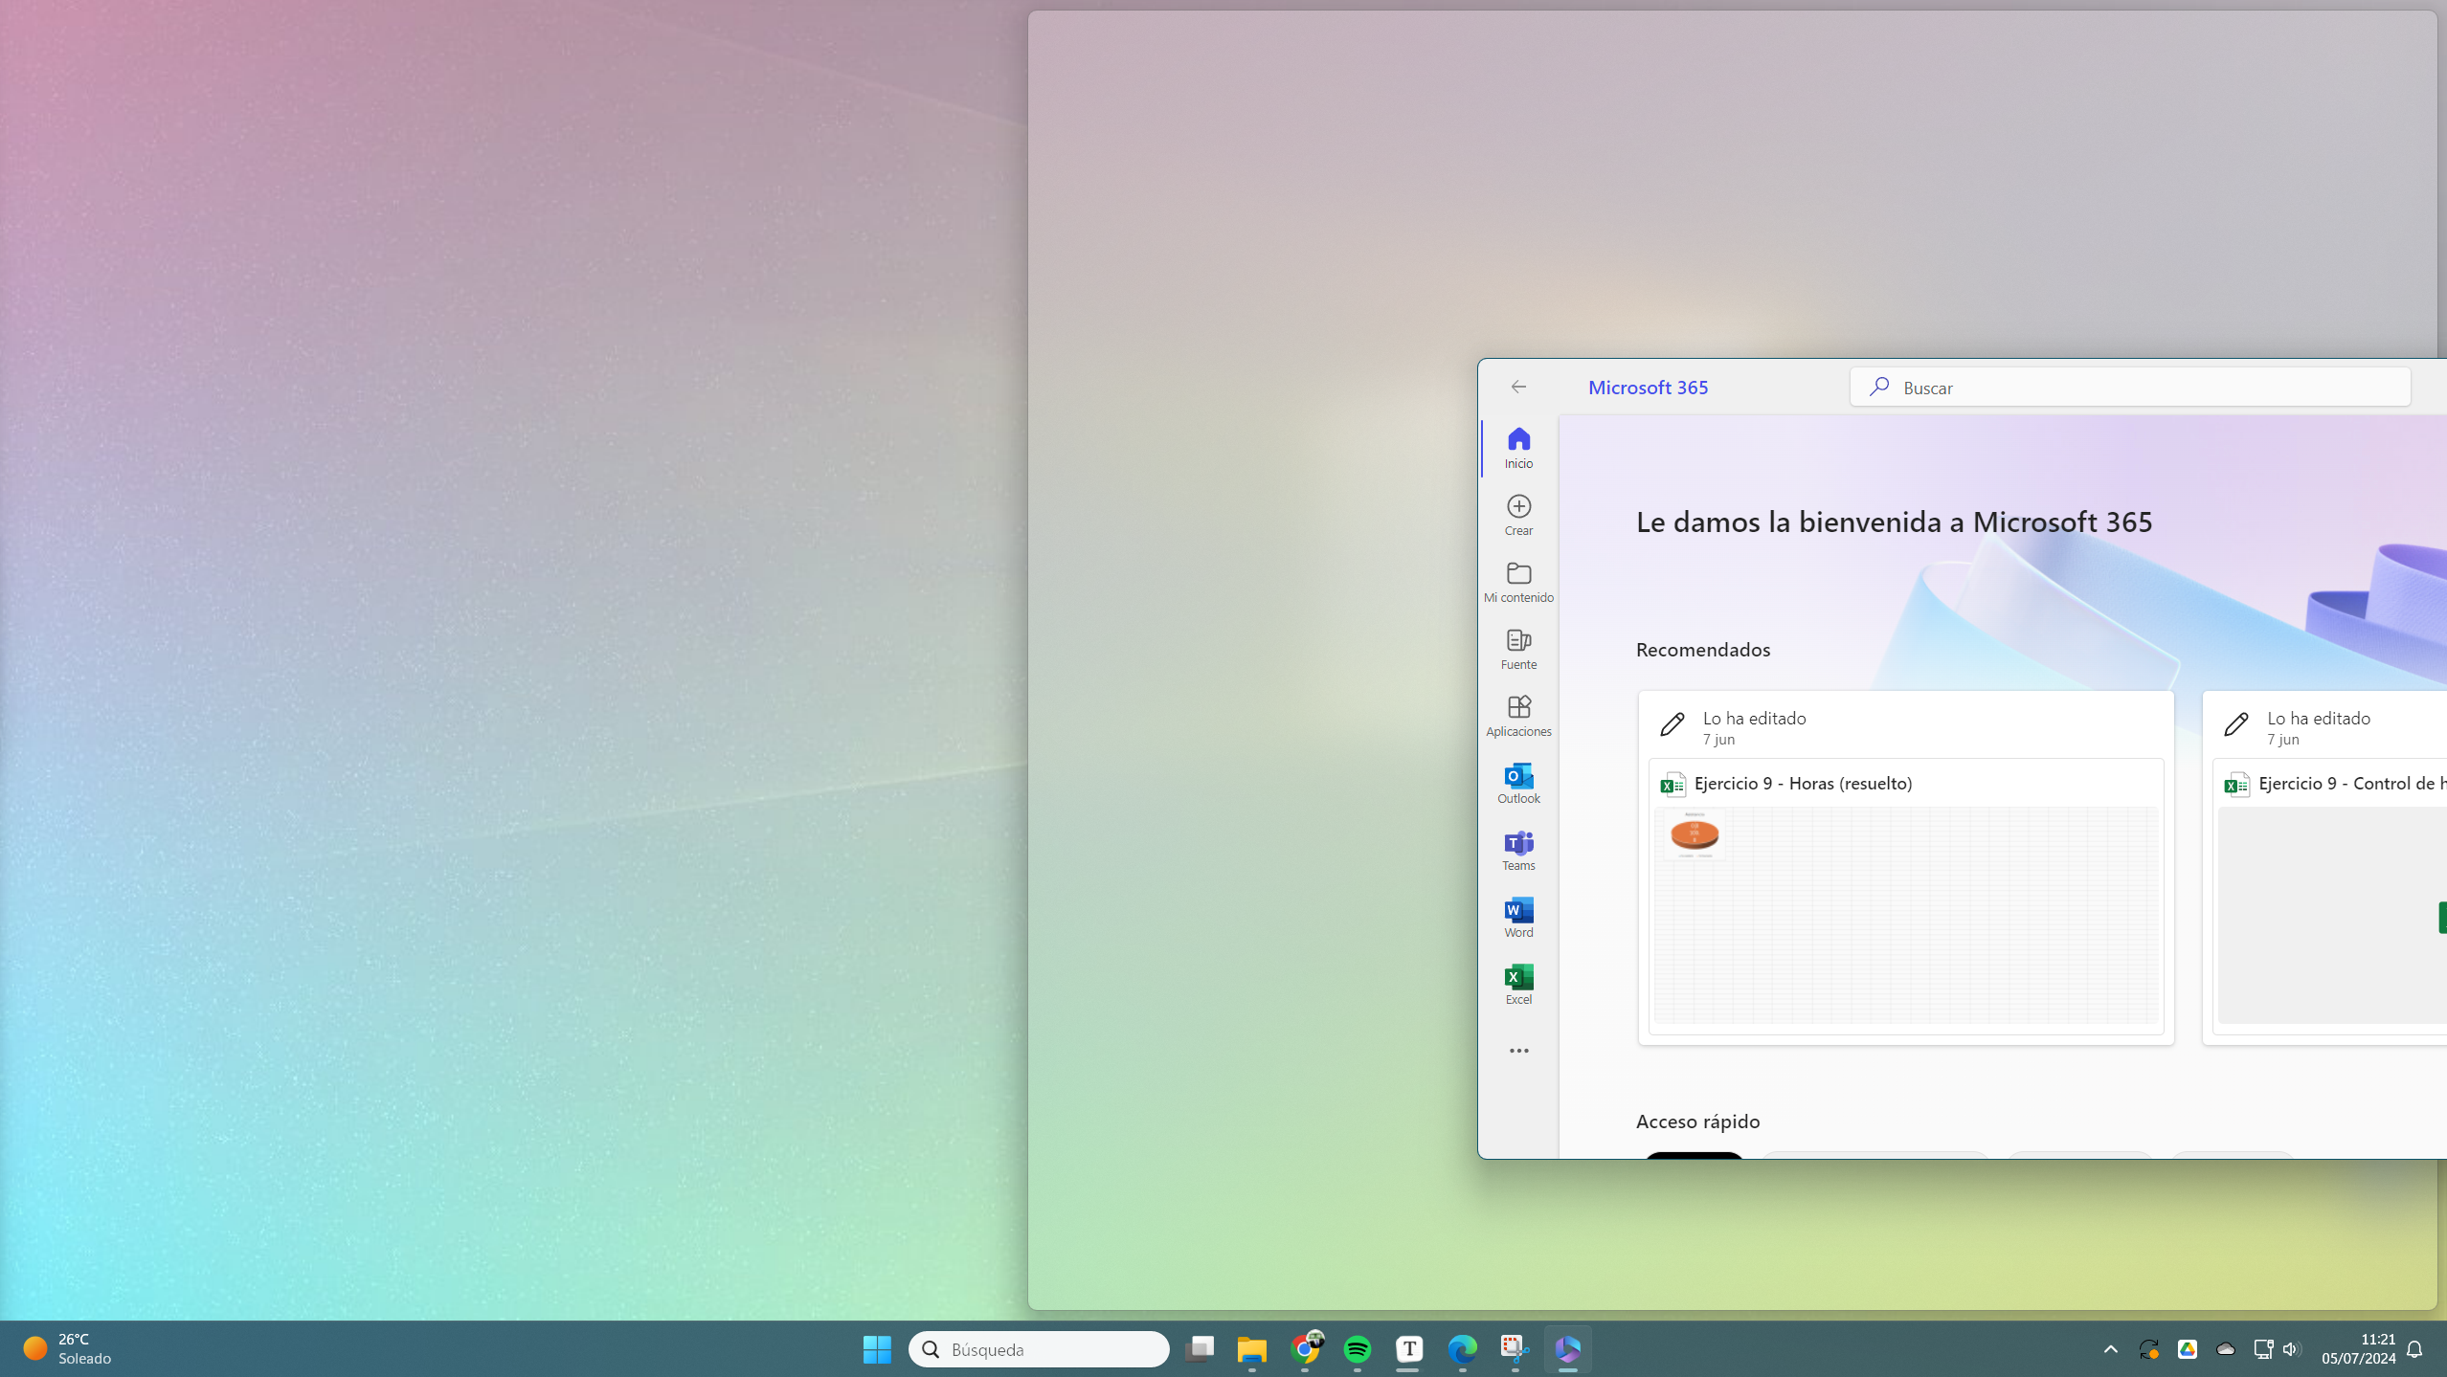2447x1377 pixels.
Task: Open the notifications bell
Action: point(2414,1349)
